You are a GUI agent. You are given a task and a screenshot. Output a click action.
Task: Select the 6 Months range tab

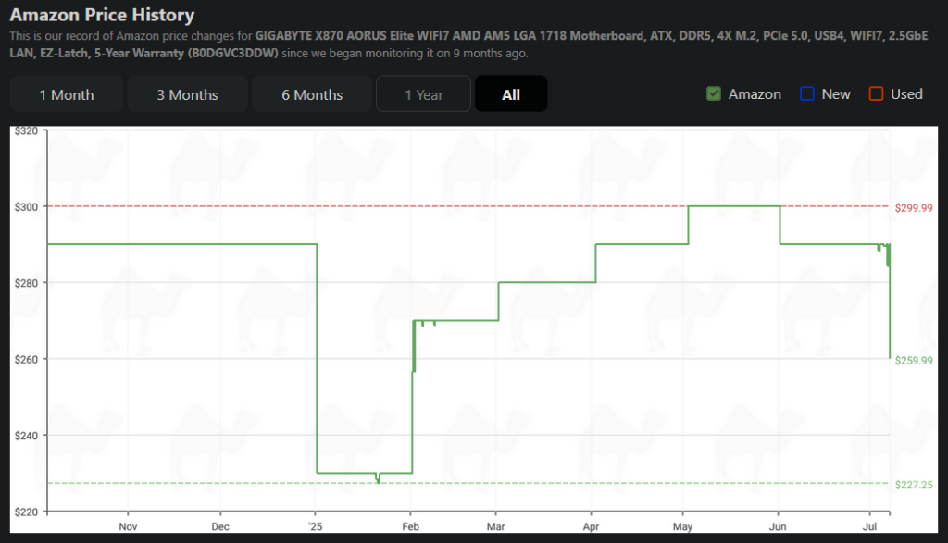pos(312,94)
